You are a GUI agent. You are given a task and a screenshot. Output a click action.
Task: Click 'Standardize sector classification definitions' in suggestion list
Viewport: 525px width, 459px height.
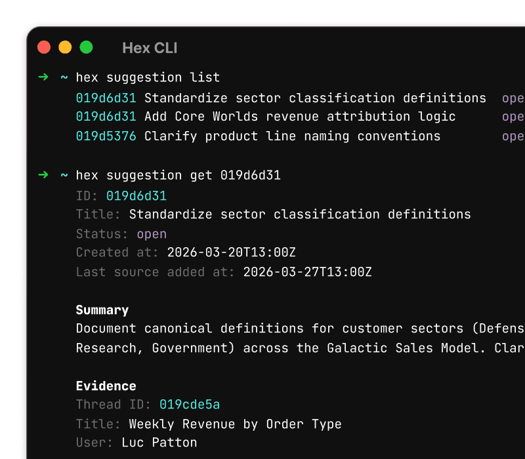[315, 98]
